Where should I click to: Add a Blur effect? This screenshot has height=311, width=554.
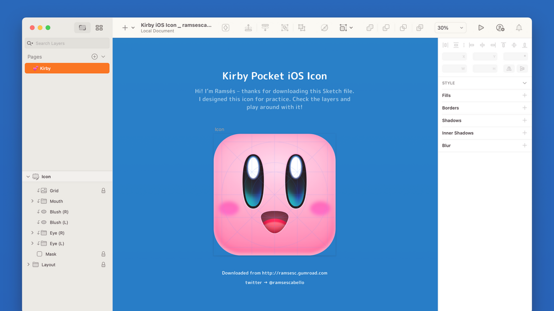tap(525, 145)
